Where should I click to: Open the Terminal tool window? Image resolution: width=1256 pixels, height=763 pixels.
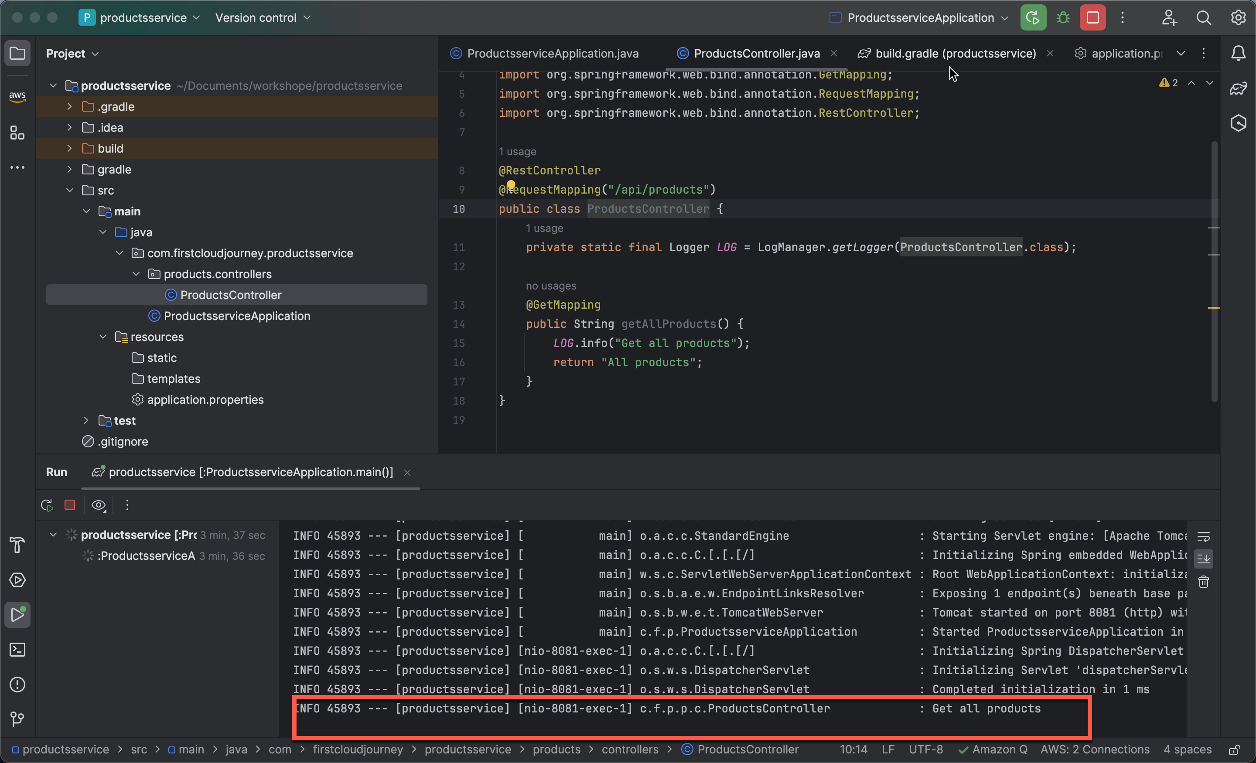point(17,649)
